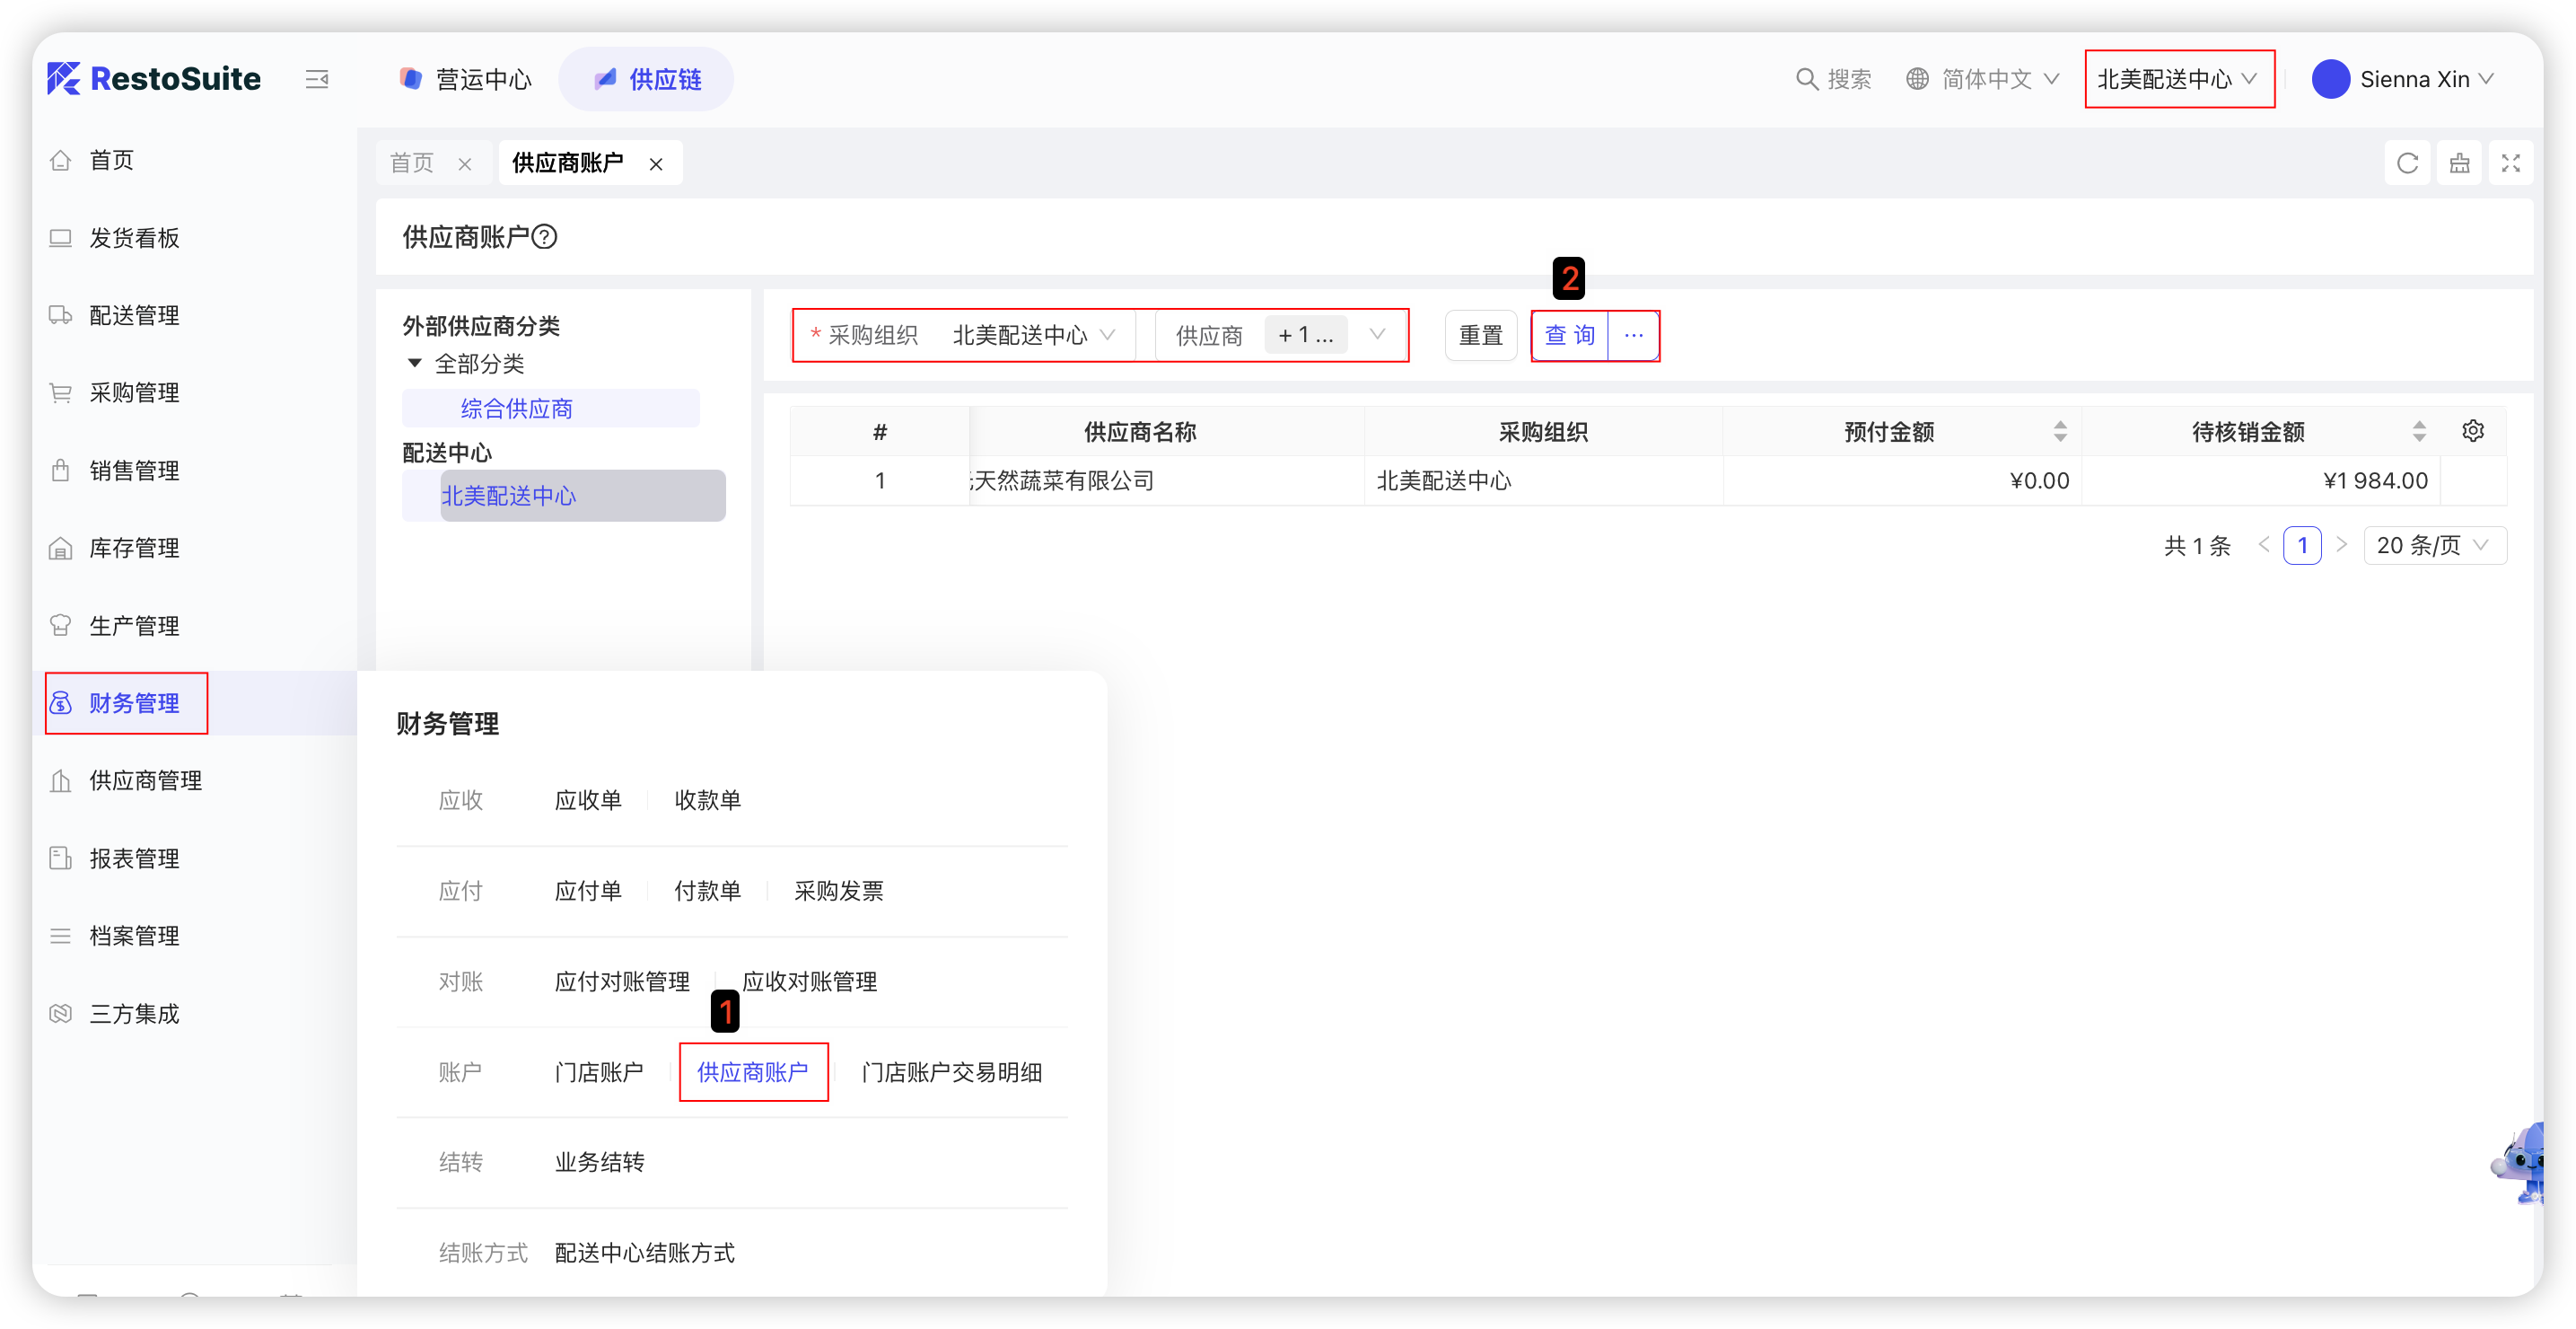
Task: Open table column settings gear
Action: pyautogui.click(x=2473, y=431)
